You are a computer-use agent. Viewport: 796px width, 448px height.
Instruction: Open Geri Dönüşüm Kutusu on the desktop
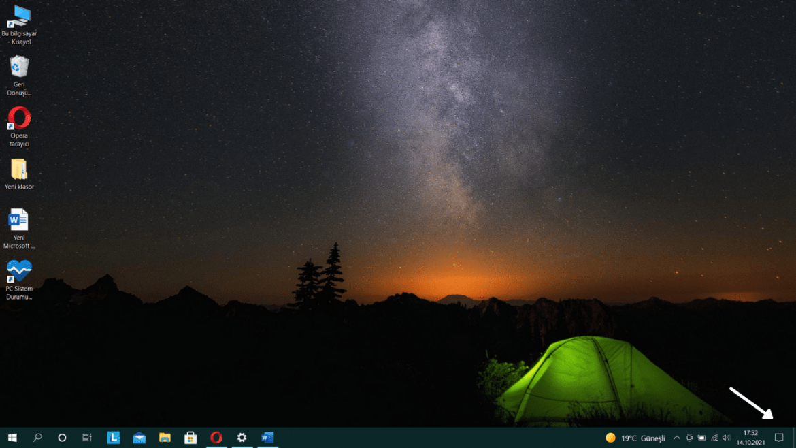pos(18,68)
